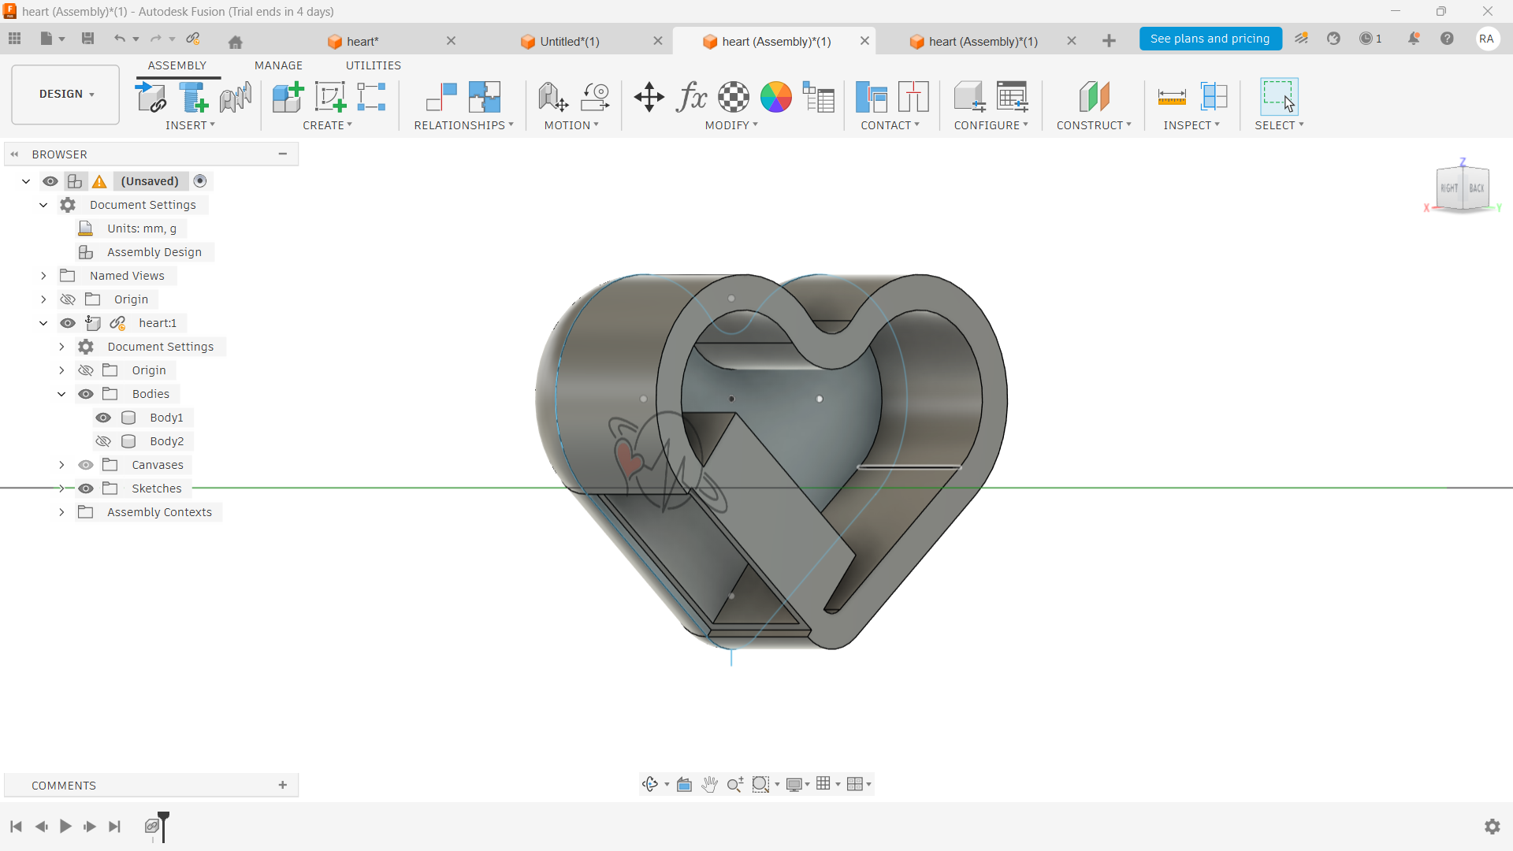
Task: Click the ViewCube RIGHT face
Action: tap(1448, 188)
